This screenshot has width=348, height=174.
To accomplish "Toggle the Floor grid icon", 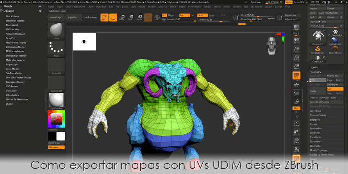I will (x=296, y=84).
